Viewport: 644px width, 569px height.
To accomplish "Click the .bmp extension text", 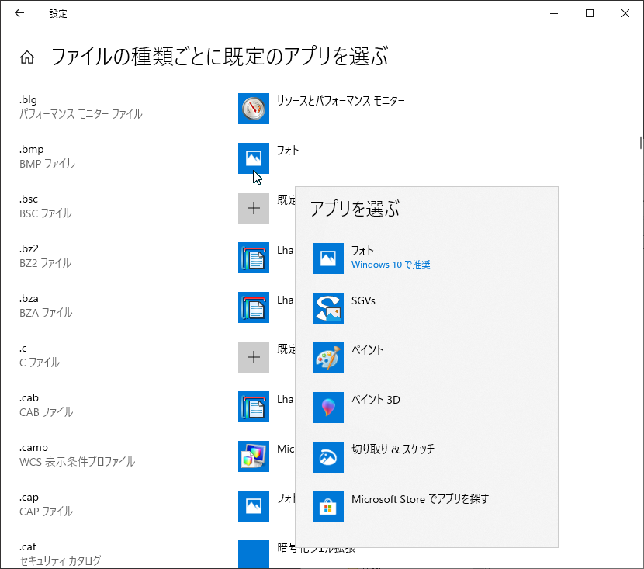I will (x=32, y=150).
